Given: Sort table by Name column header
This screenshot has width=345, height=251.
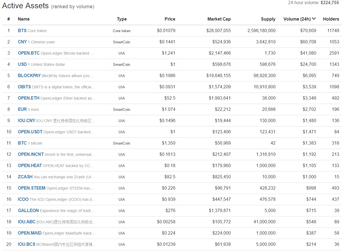Looking at the screenshot, I should (24, 19).
